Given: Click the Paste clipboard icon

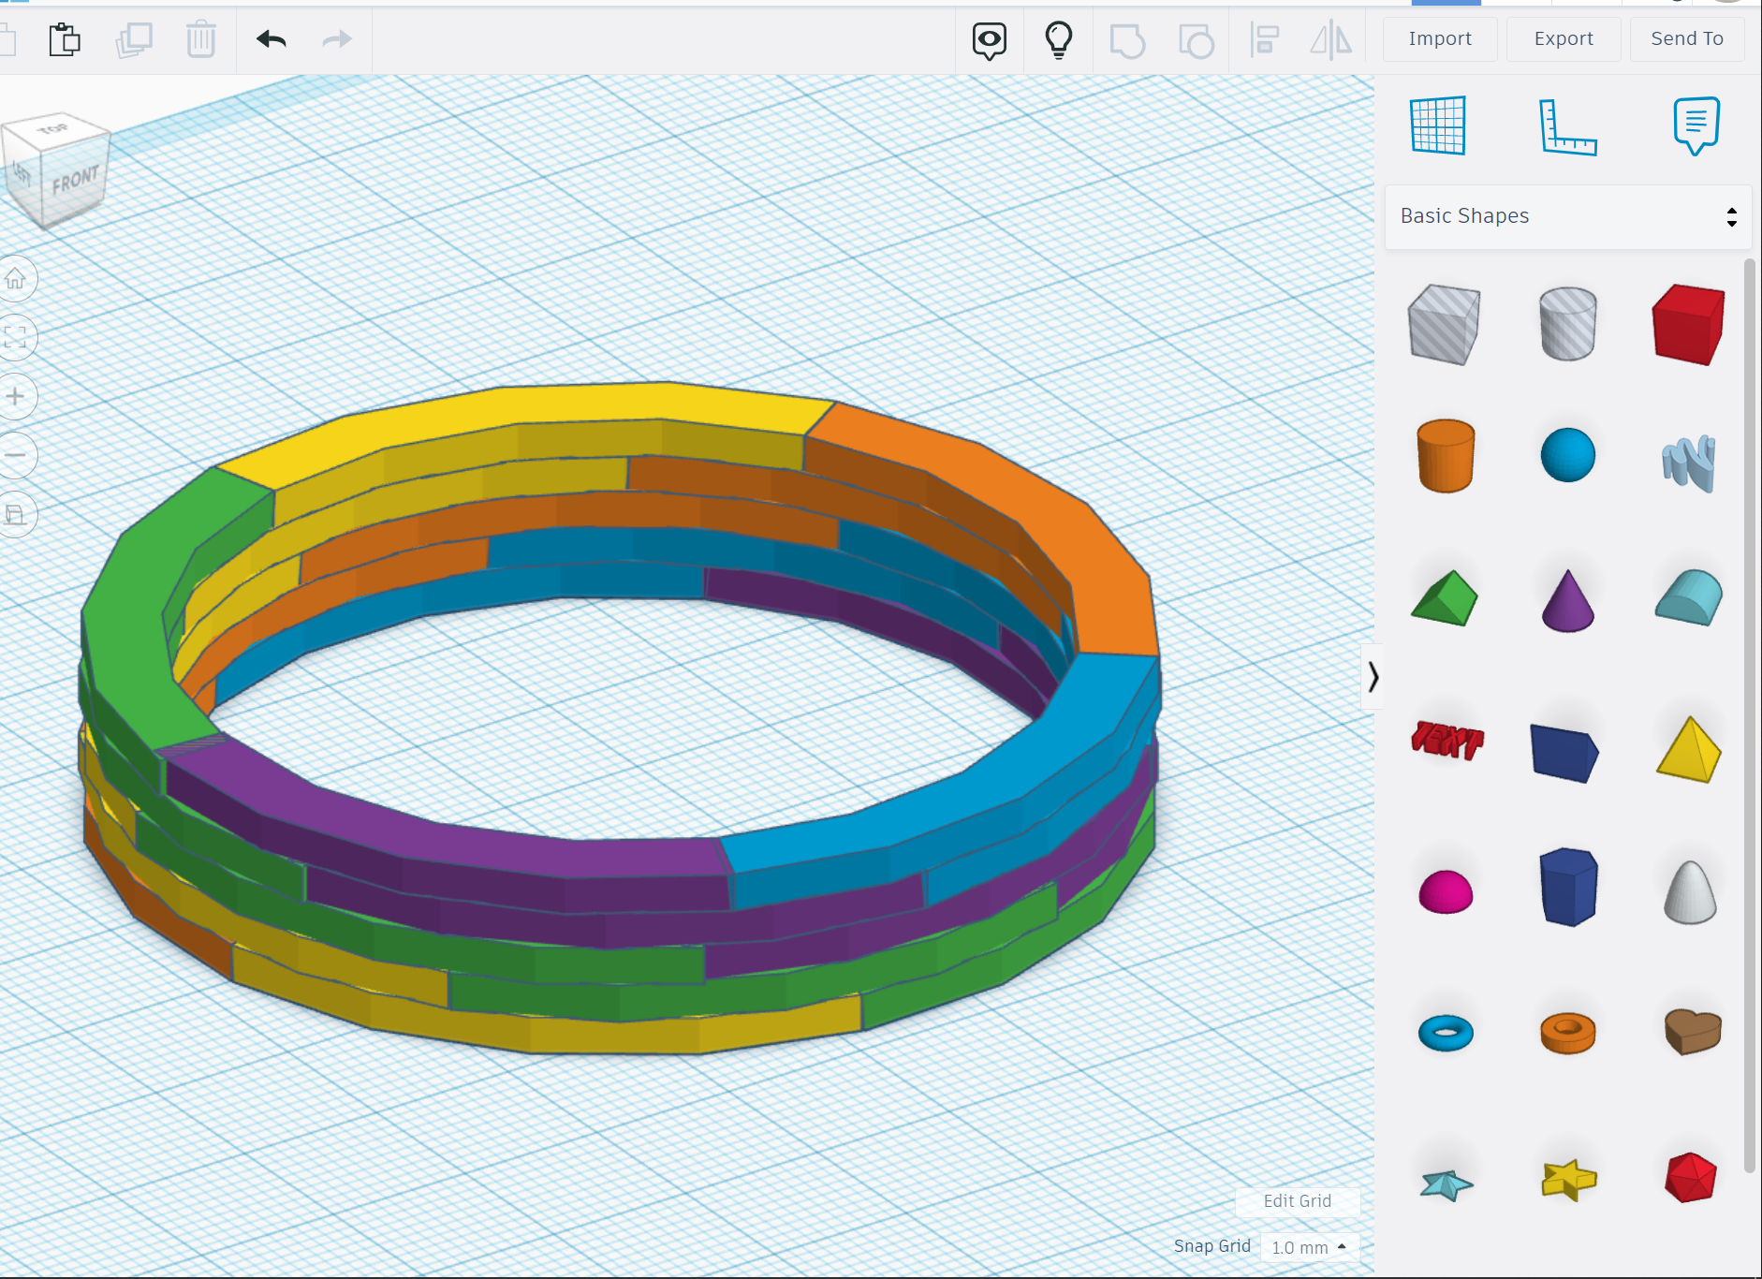Looking at the screenshot, I should [x=65, y=39].
